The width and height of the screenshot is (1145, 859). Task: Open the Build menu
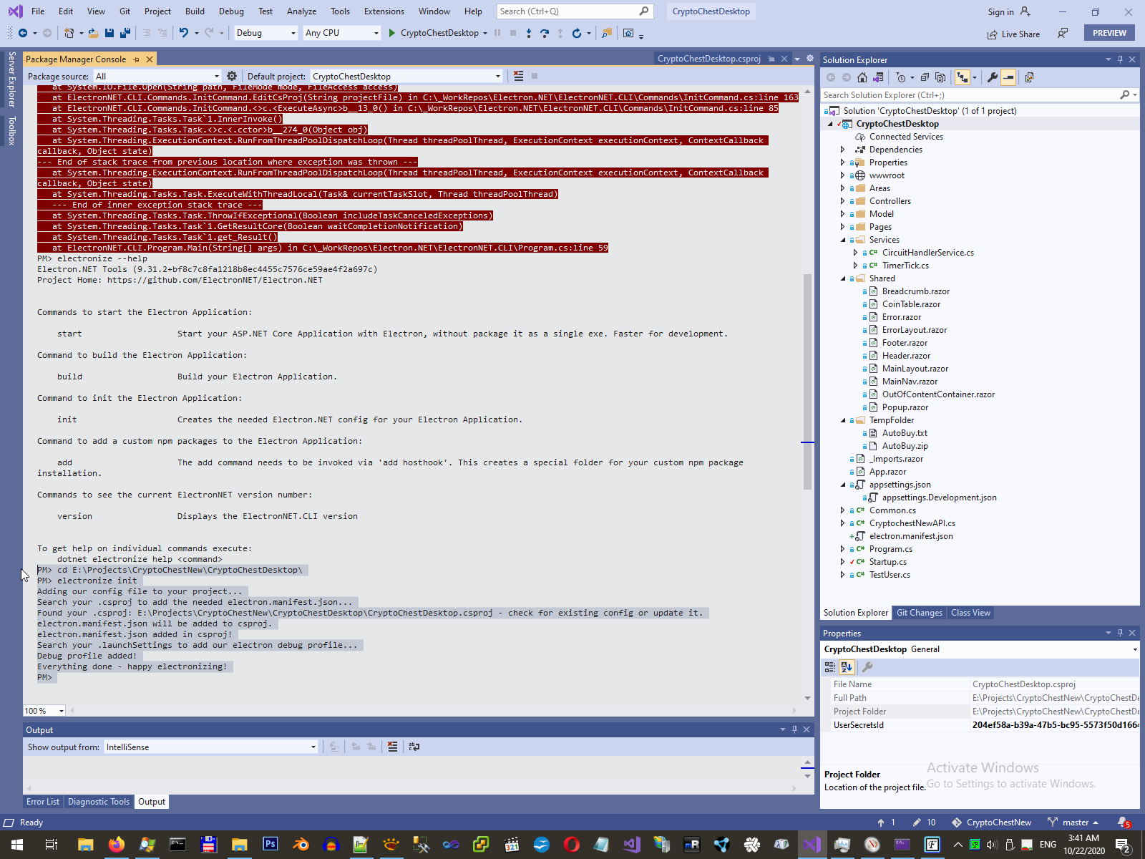coord(195,11)
